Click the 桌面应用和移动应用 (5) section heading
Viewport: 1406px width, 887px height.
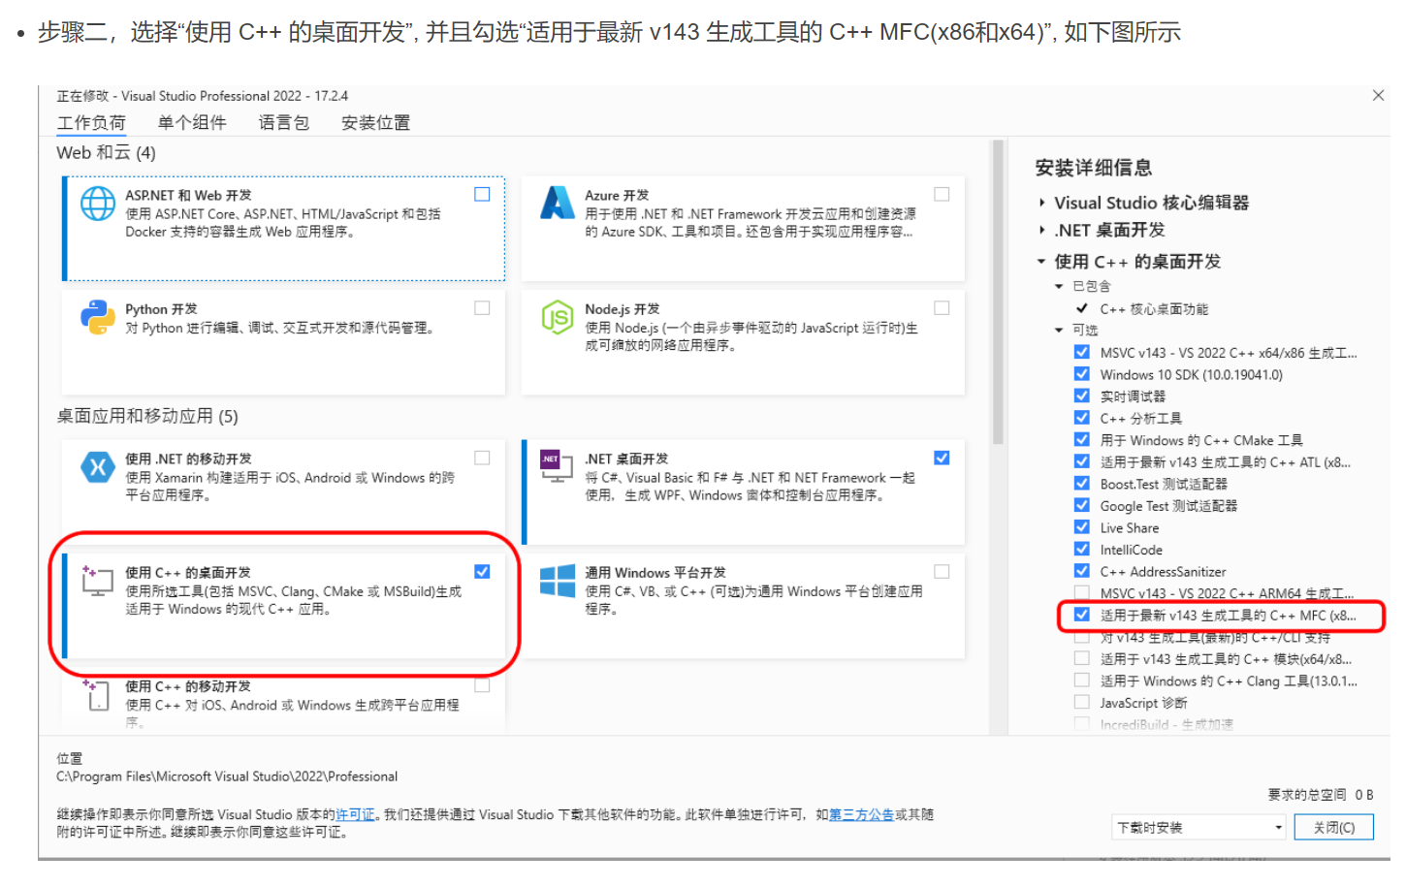pos(147,417)
